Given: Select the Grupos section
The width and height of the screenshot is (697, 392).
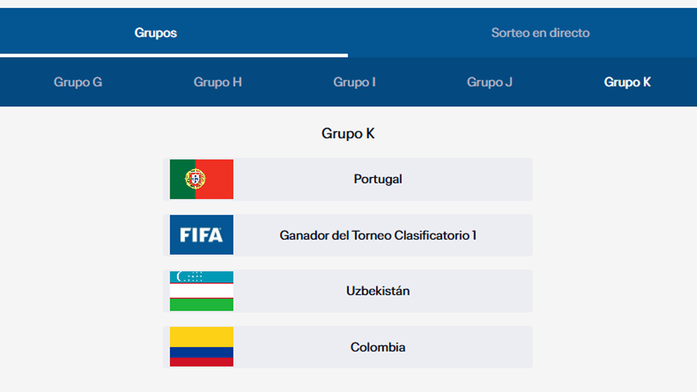Looking at the screenshot, I should pos(156,33).
